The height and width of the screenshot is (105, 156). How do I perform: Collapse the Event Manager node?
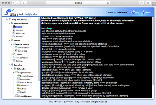click(x=14, y=96)
